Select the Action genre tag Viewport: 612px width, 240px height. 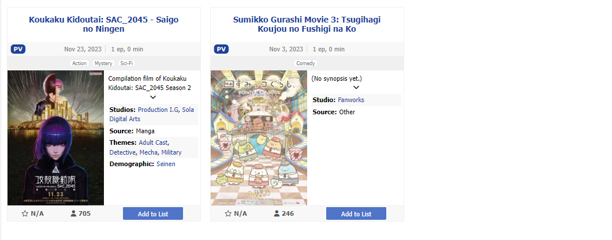pyautogui.click(x=80, y=63)
